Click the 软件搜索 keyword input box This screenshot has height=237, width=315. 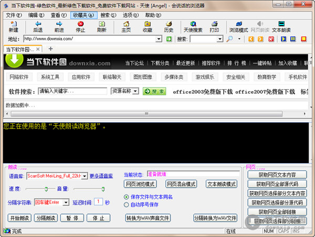(x=72, y=91)
